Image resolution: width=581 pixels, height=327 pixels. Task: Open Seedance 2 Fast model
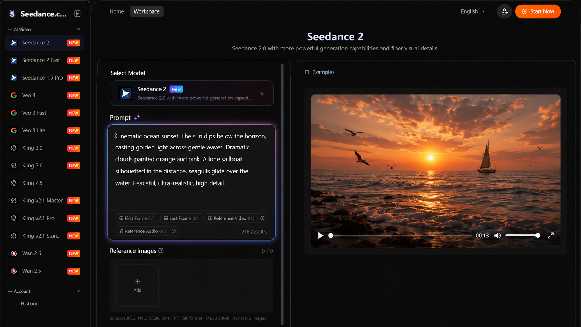(45, 60)
